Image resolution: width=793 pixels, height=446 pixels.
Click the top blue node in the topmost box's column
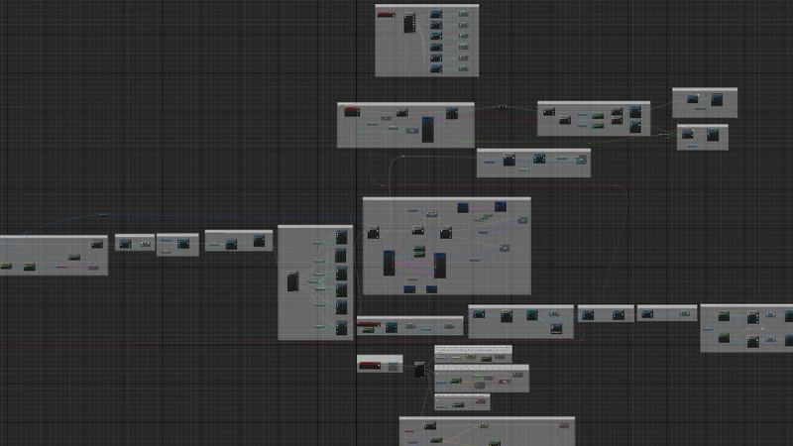436,13
